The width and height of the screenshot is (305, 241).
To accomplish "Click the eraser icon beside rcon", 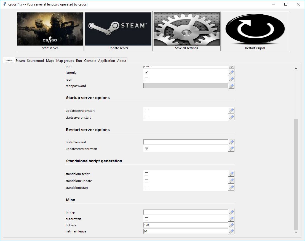I will [x=231, y=79].
